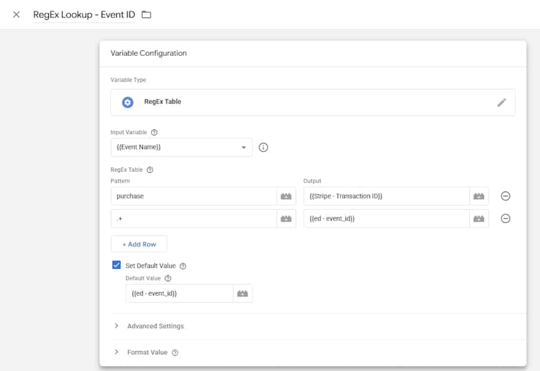Click the folder icon next to the variable name
The width and height of the screenshot is (540, 371).
pyautogui.click(x=146, y=15)
